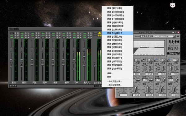The height and width of the screenshot is (116, 186).
Task: Open <导入预置效果> menu entry
Action: pyautogui.click(x=117, y=81)
